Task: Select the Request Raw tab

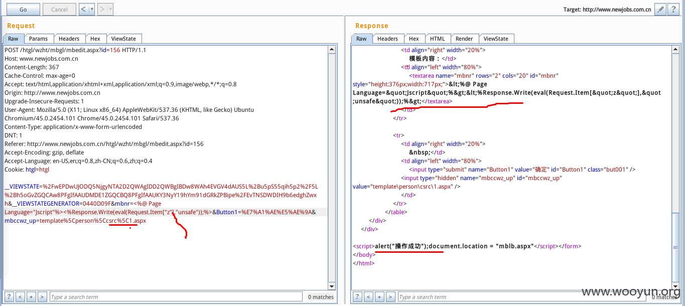Action: coord(13,39)
